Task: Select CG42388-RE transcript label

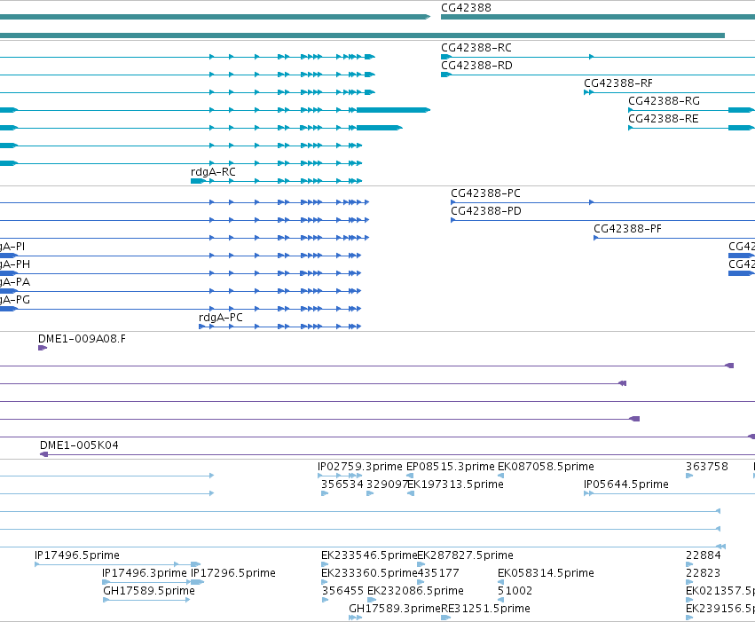Action: [x=663, y=119]
